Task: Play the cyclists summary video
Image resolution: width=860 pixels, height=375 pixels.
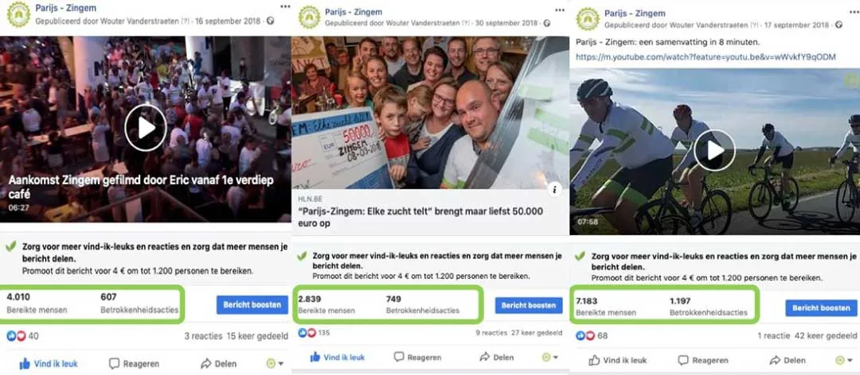Action: 714,150
